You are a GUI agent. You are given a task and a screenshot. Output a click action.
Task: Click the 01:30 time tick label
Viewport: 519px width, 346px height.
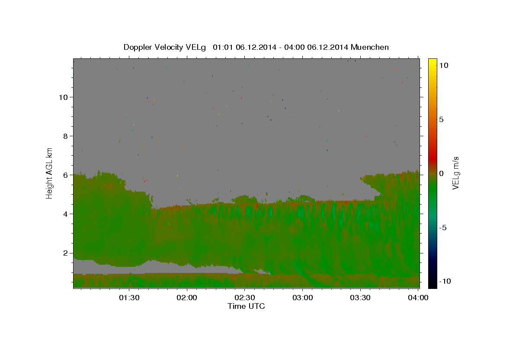coord(129,298)
